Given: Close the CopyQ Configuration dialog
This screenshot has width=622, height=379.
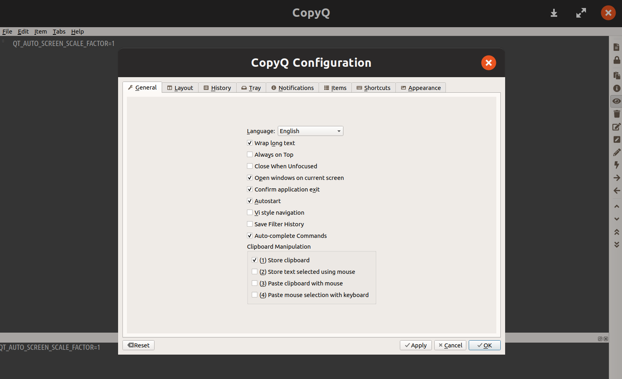Looking at the screenshot, I should click(488, 63).
